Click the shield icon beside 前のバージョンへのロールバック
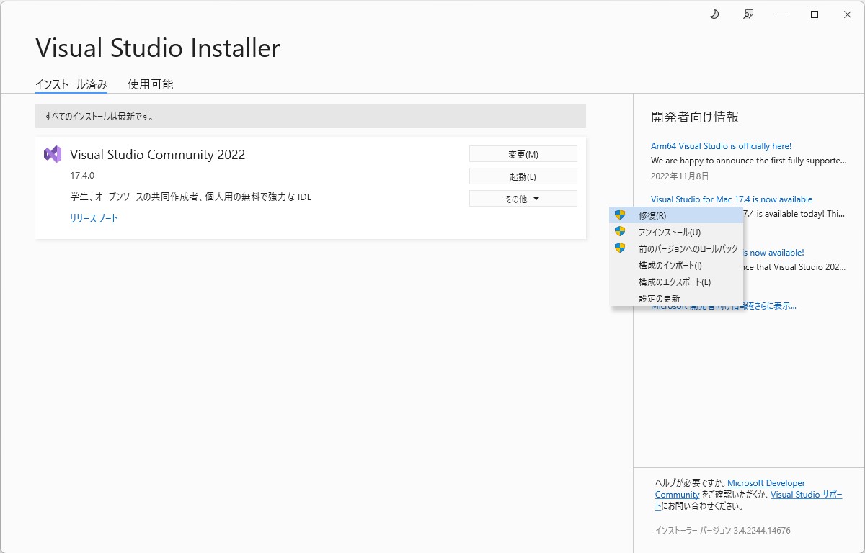 click(621, 248)
